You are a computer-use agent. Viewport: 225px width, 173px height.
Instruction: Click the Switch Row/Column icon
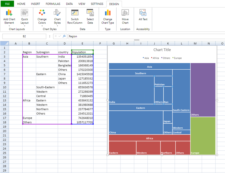(75, 13)
